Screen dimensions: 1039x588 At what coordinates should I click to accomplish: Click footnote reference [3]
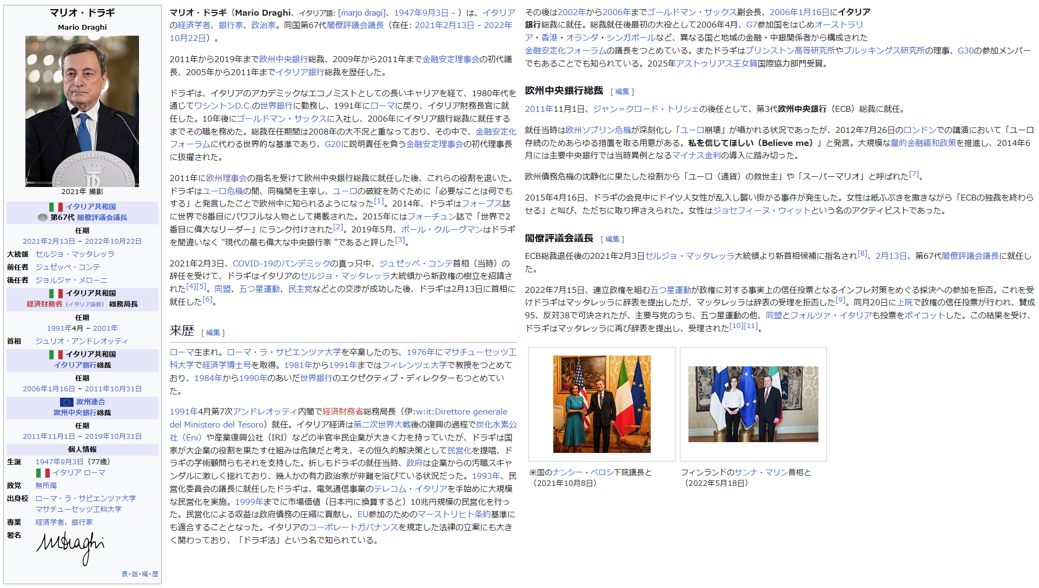400,240
